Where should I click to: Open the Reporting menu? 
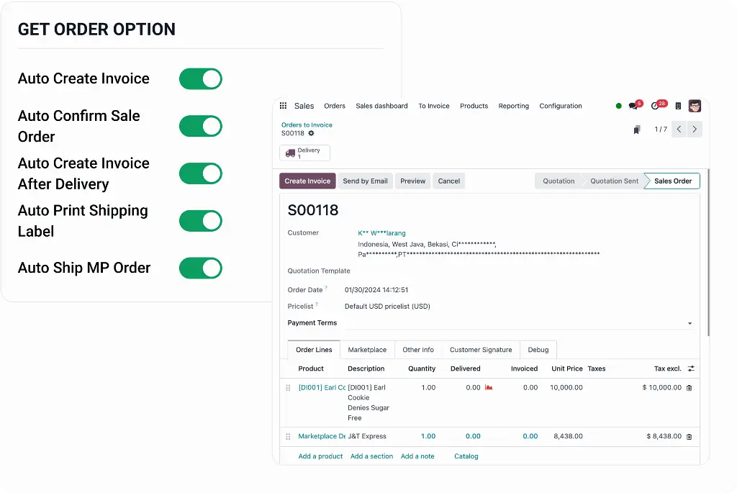[x=513, y=106]
